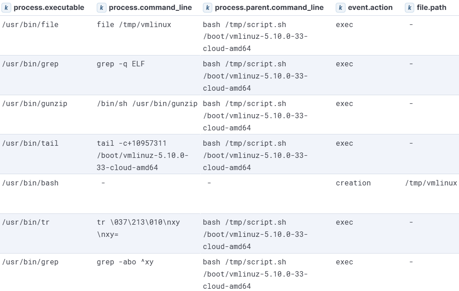The image size is (459, 291).
Task: Click the /usr/bin/file executable cell
Action: 30,25
